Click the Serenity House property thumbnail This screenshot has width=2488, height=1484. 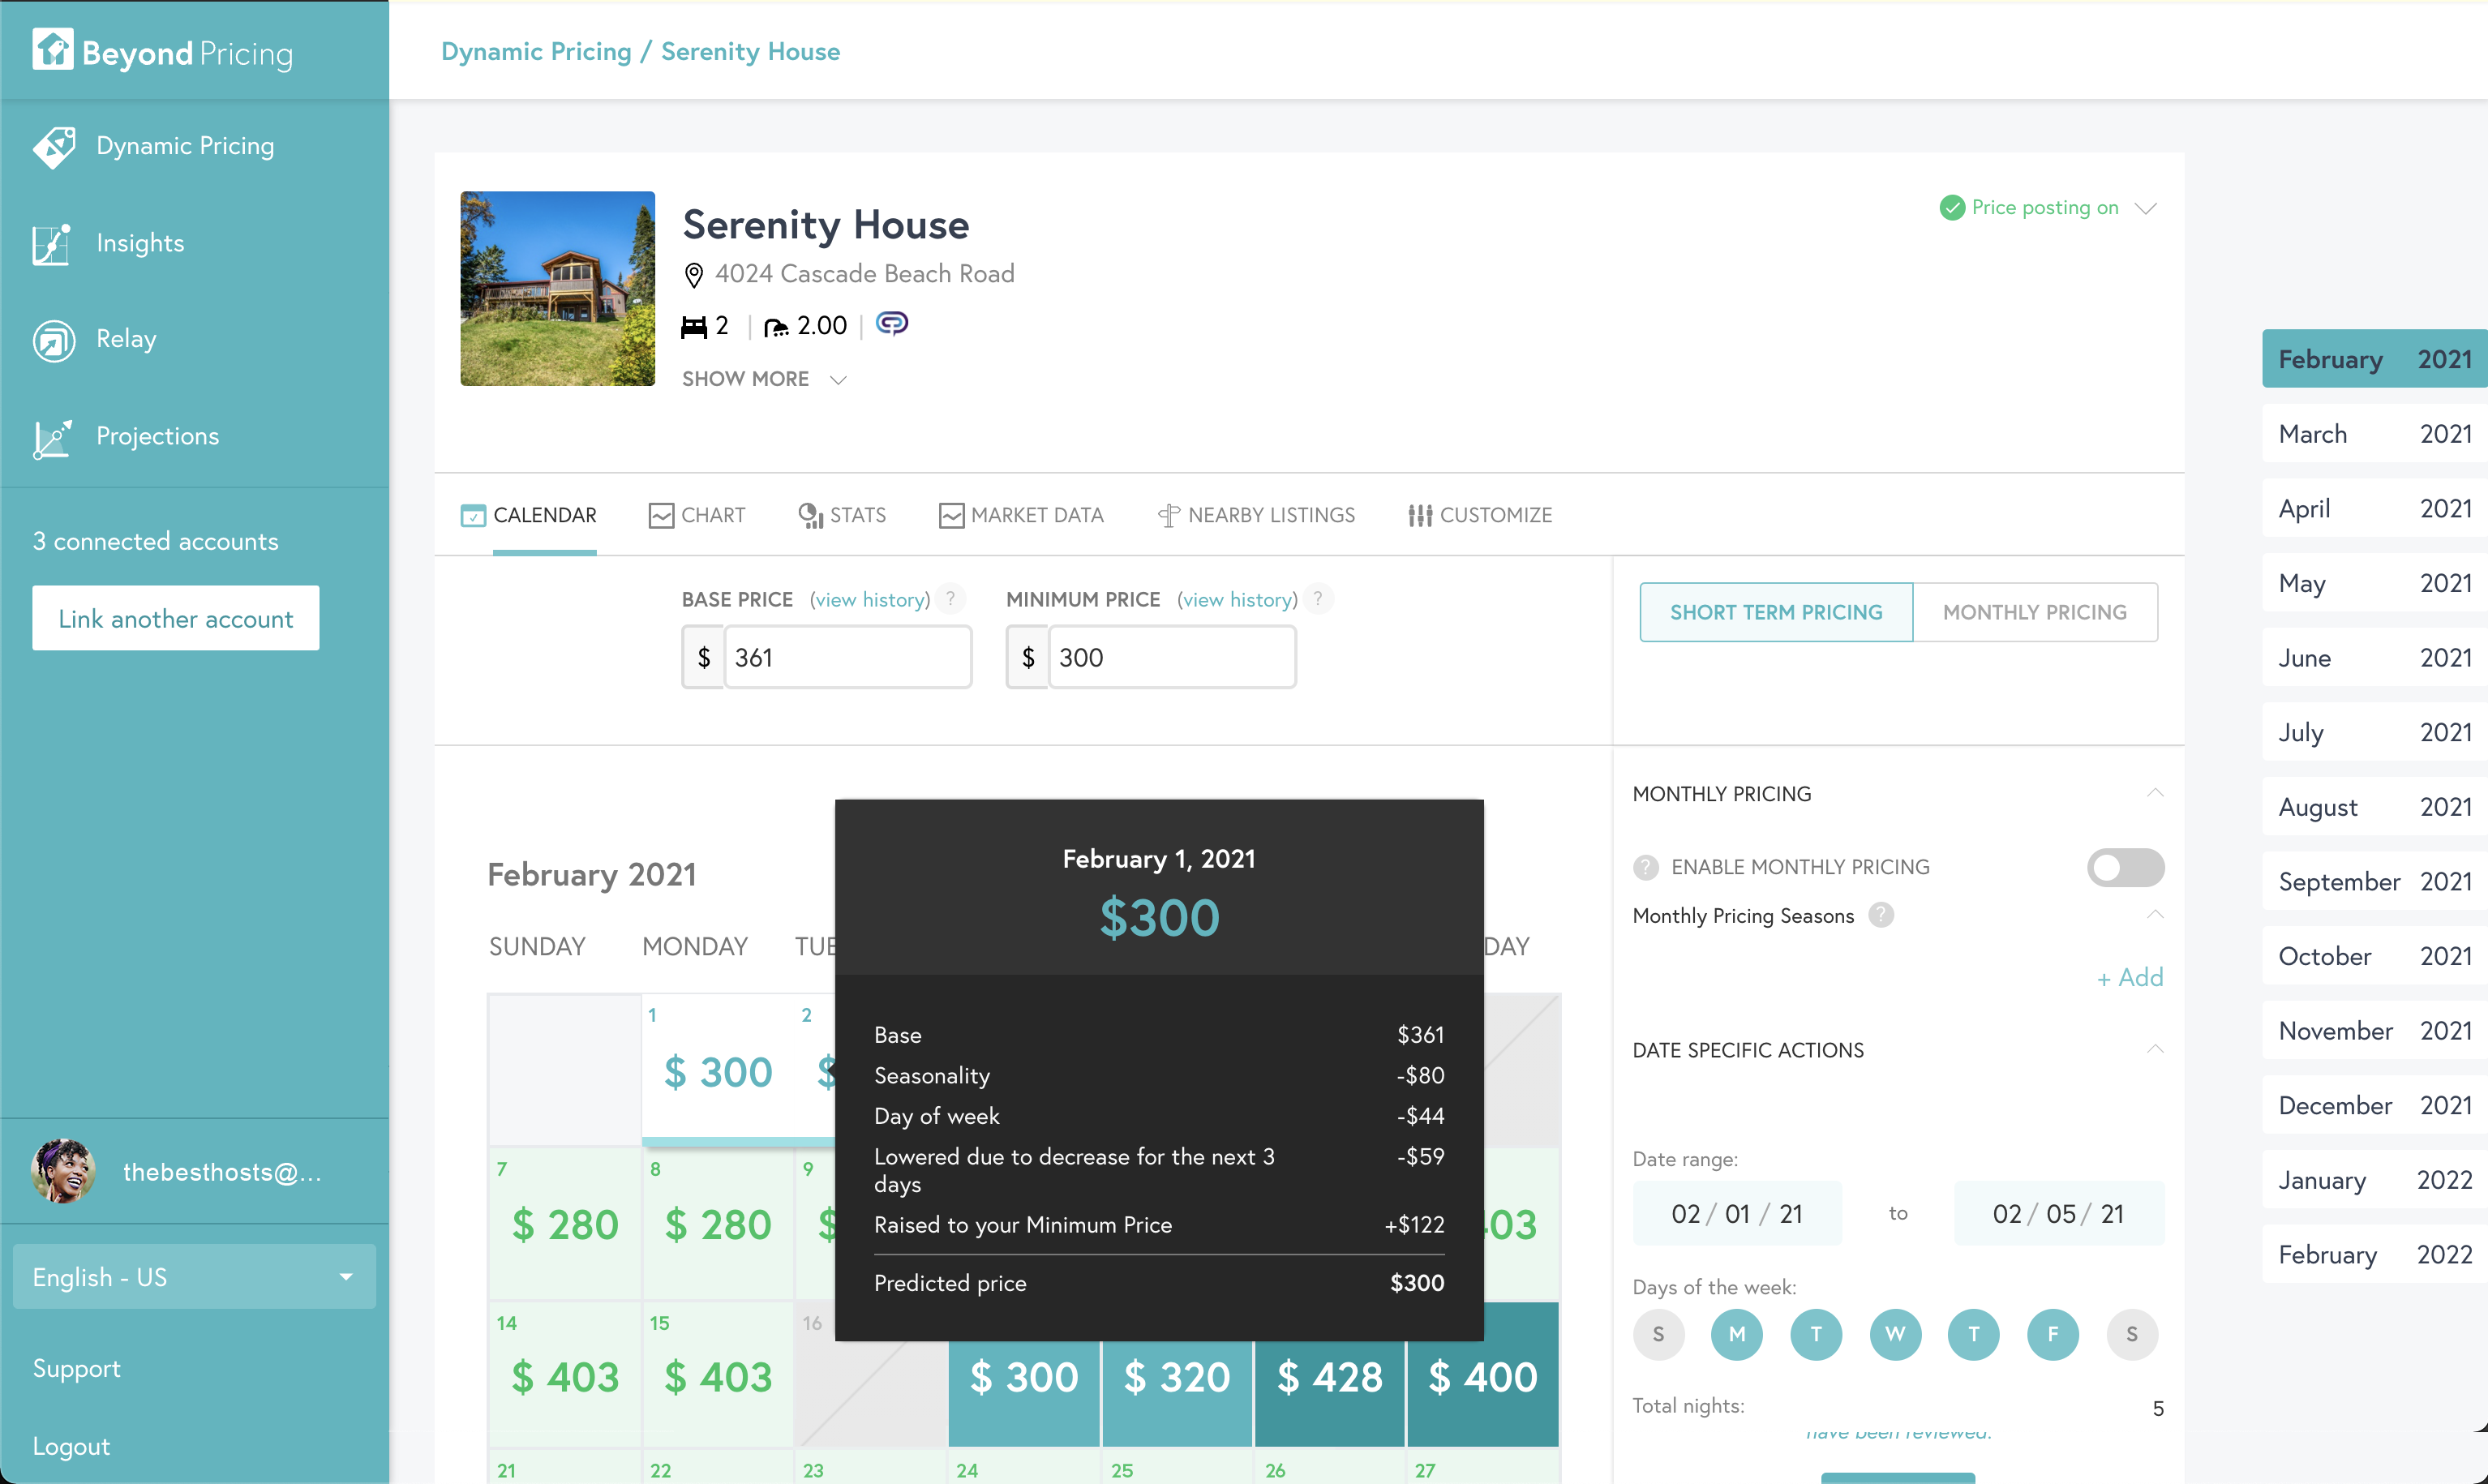557,289
